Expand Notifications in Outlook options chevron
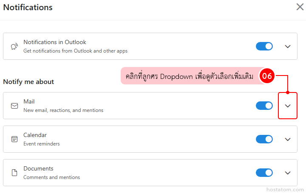The width and height of the screenshot is (306, 193). (x=288, y=47)
